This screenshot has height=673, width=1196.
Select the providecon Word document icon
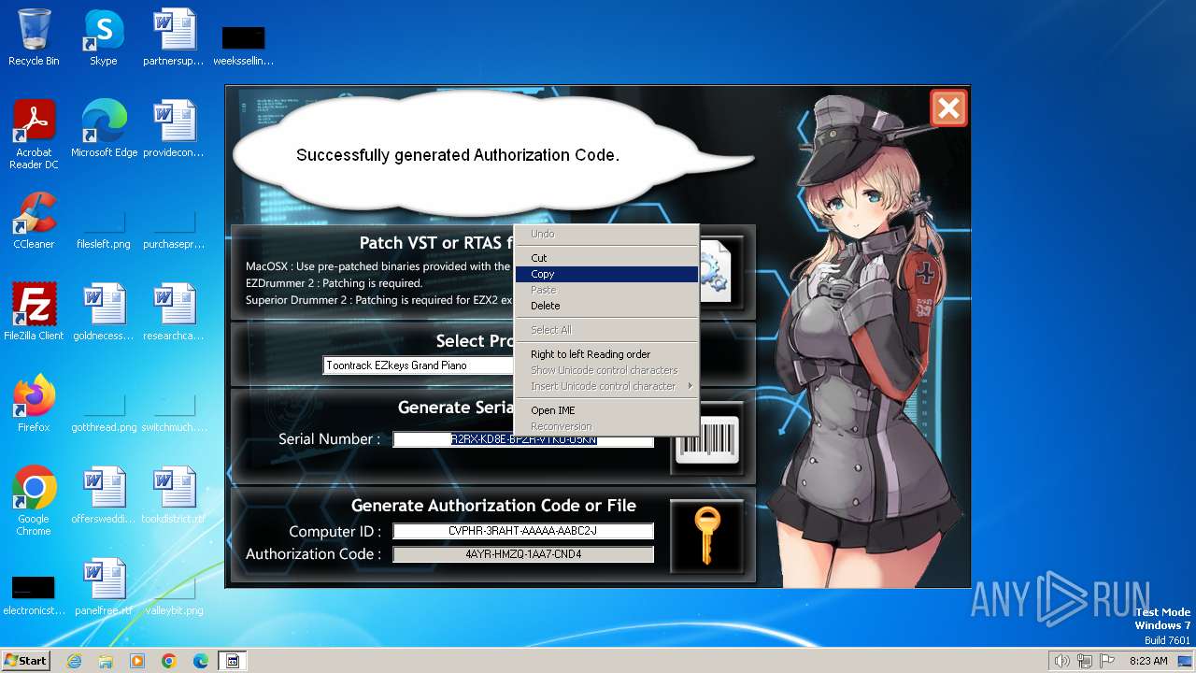click(x=174, y=129)
